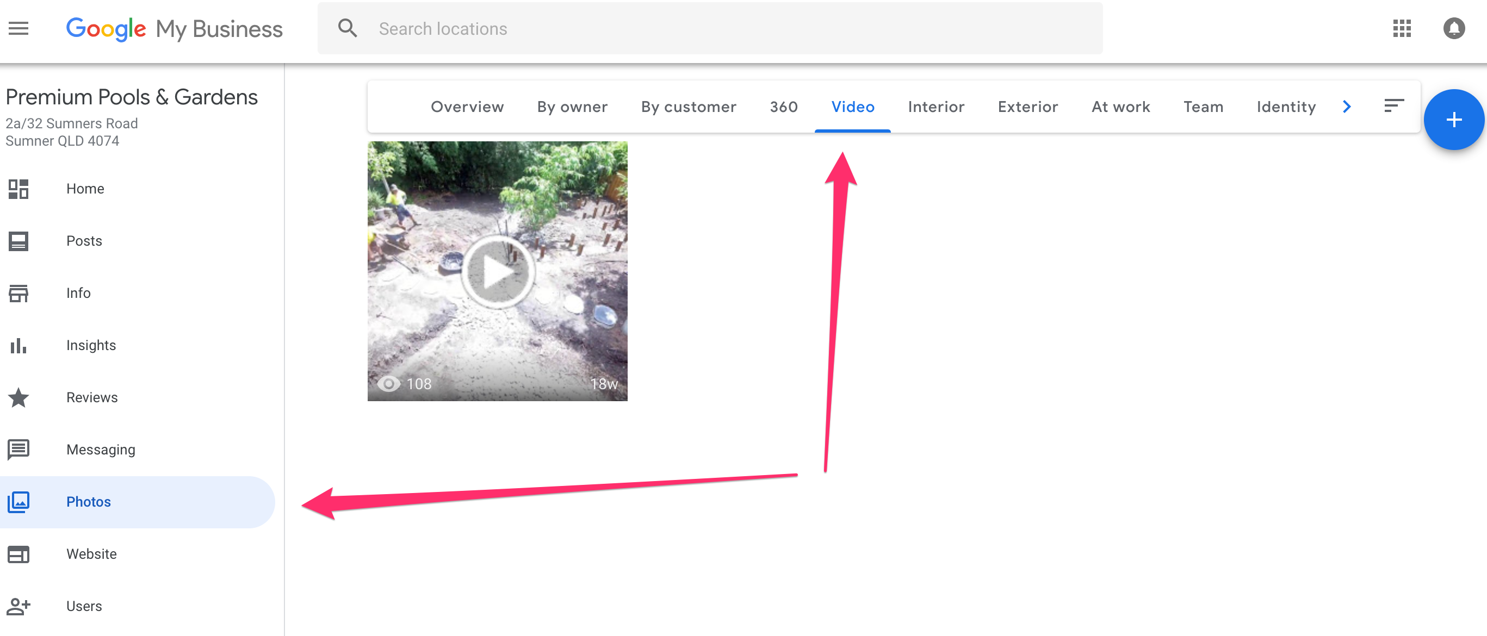The height and width of the screenshot is (636, 1487).
Task: Click the Website layout icon
Action: (18, 554)
